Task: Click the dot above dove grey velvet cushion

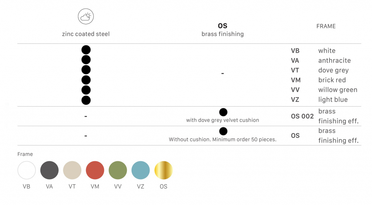Action: coord(223,112)
